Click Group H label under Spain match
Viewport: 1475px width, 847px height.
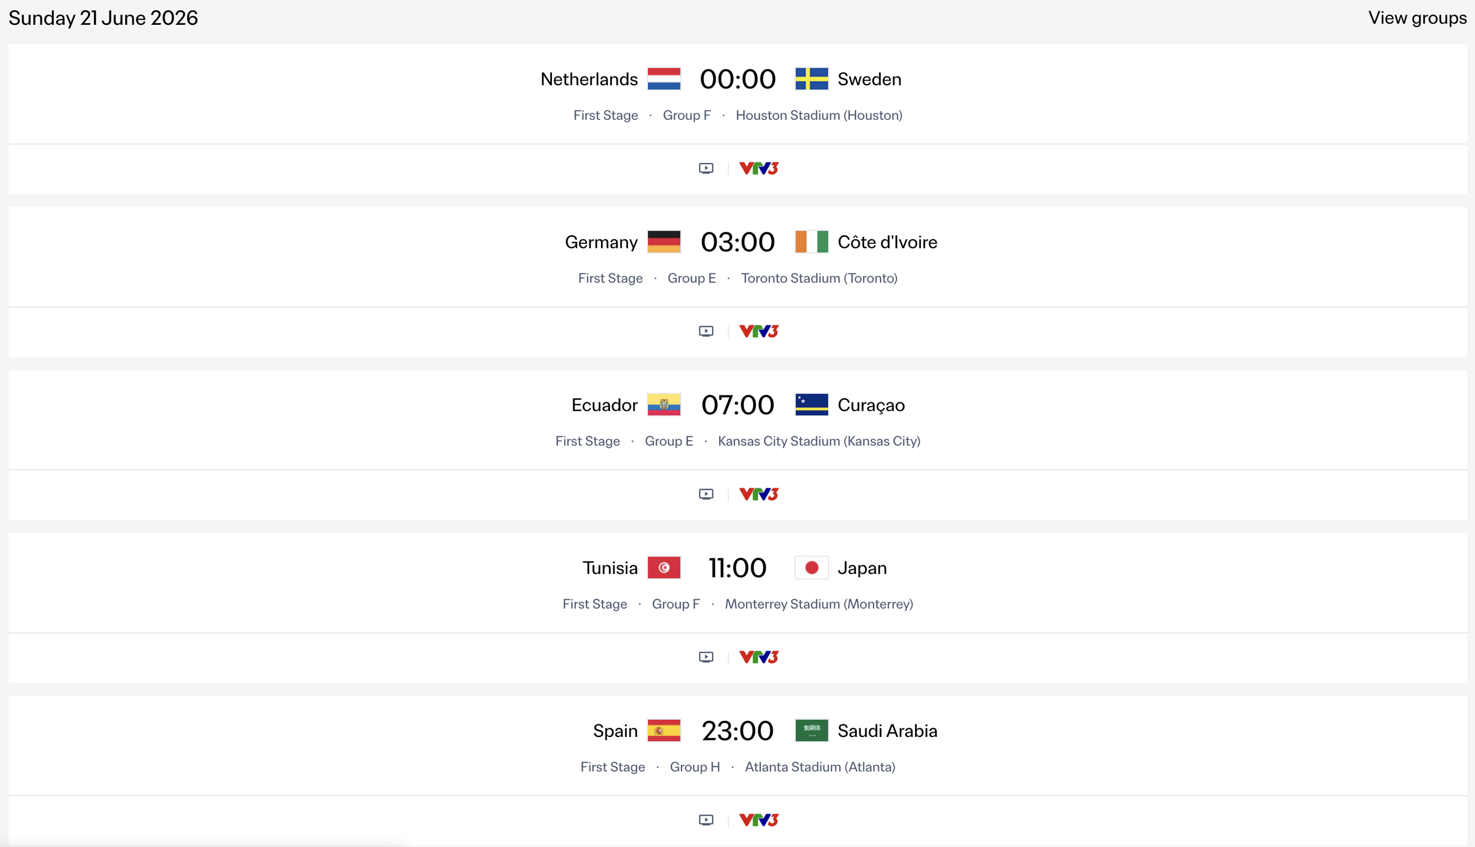[x=694, y=767]
